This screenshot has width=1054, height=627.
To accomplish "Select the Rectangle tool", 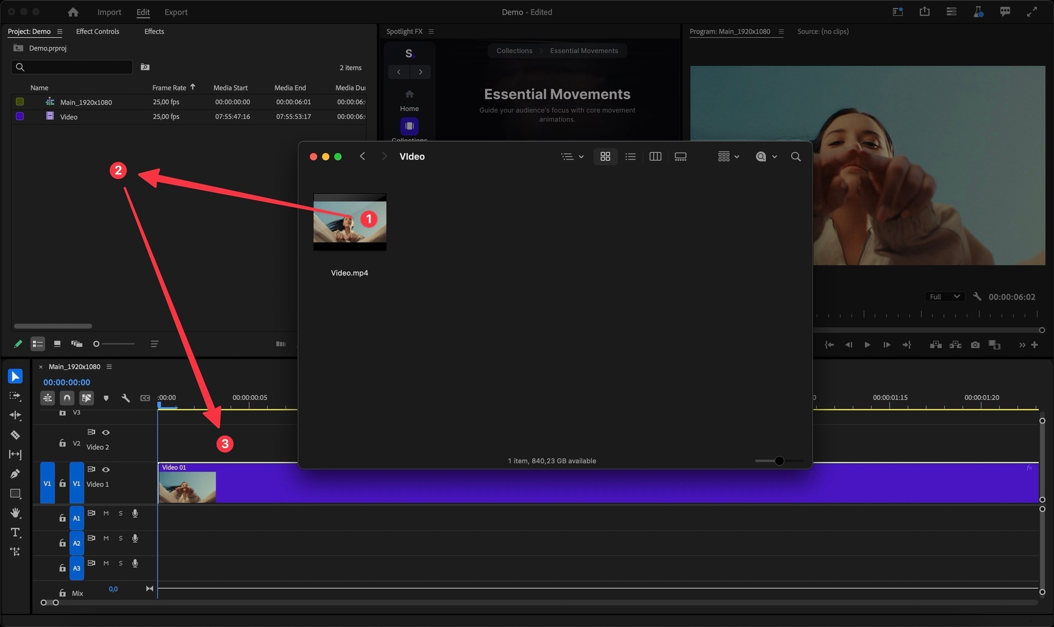I will point(15,494).
